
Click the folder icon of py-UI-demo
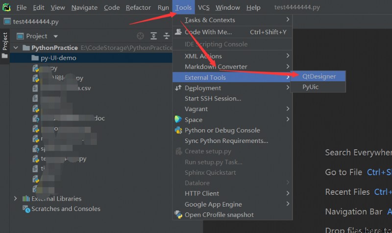tap(35, 58)
